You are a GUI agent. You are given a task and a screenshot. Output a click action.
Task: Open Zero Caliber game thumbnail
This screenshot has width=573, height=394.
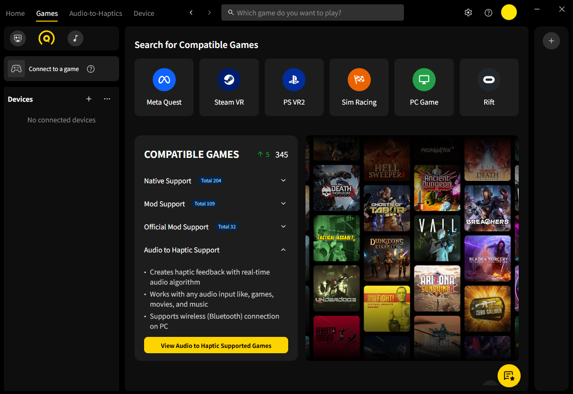(x=488, y=309)
